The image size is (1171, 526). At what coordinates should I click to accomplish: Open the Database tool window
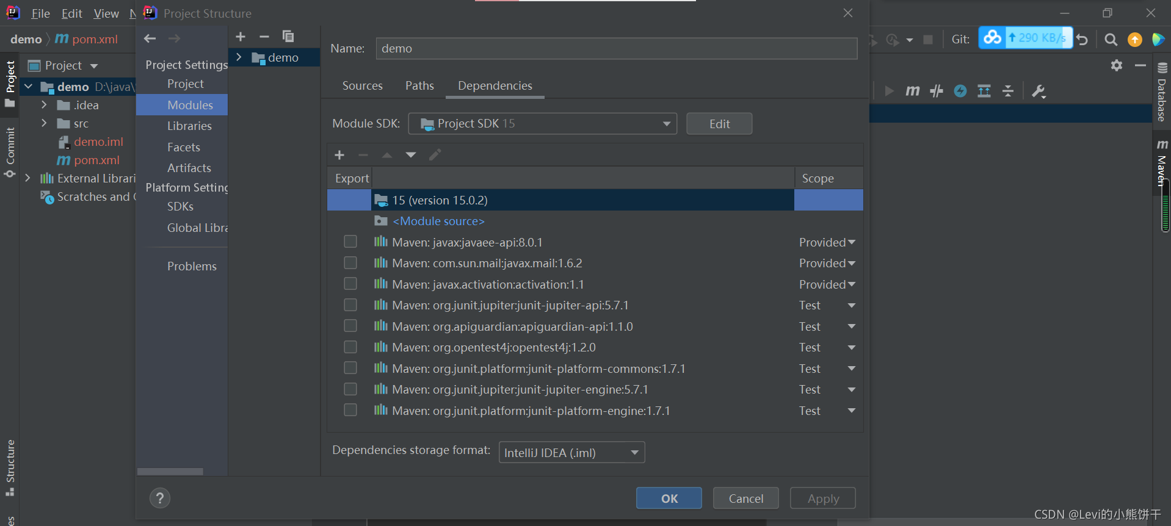(1162, 92)
